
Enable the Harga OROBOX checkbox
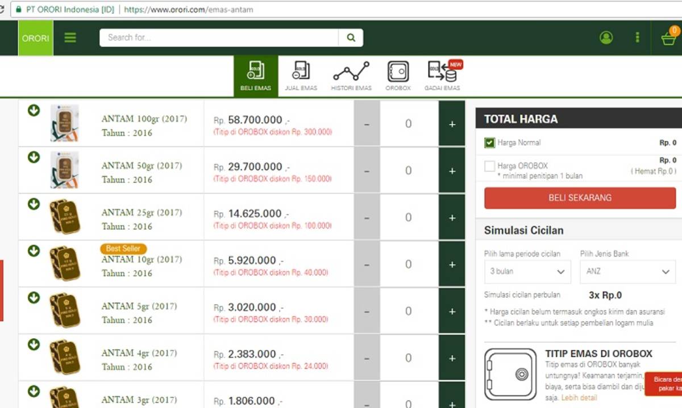[489, 166]
